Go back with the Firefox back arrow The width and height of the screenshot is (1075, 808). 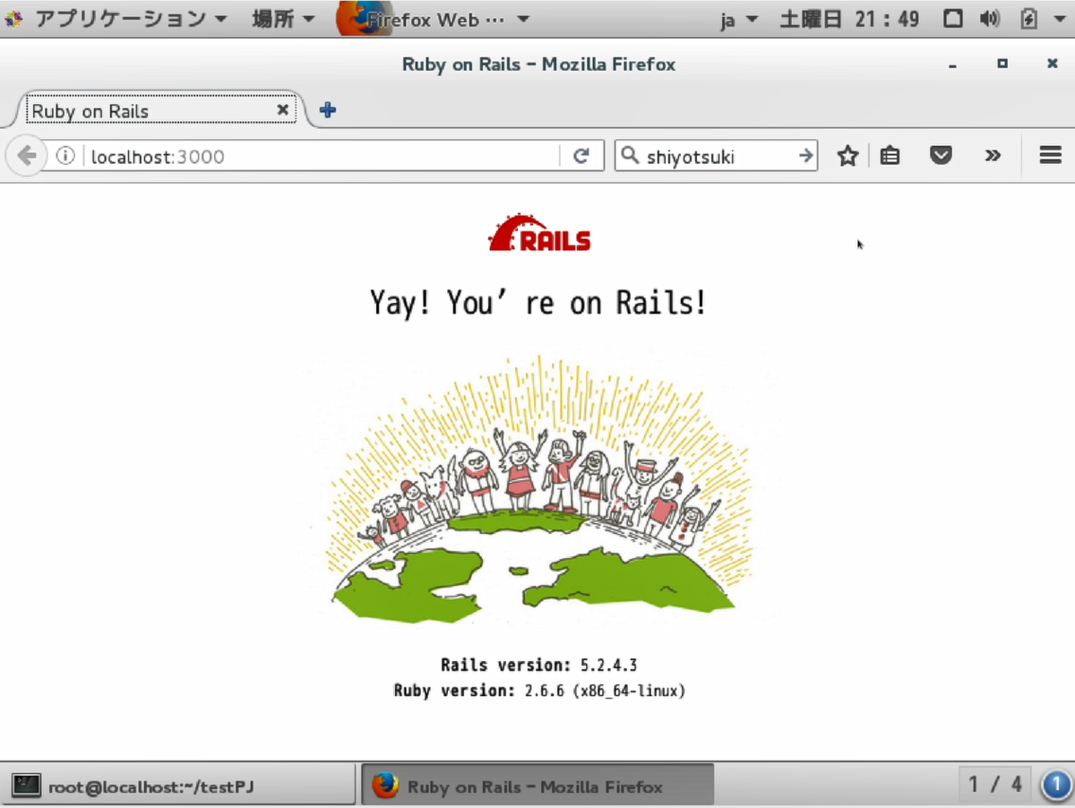tap(26, 156)
